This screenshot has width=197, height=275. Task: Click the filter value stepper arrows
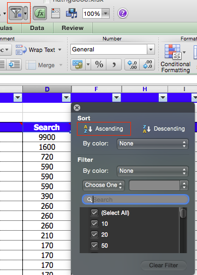click(x=184, y=185)
